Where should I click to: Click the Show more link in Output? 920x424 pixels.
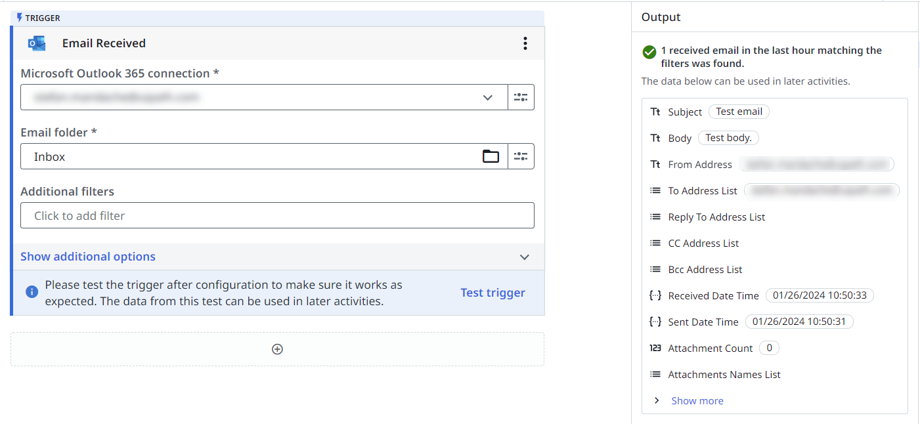pyautogui.click(x=697, y=400)
